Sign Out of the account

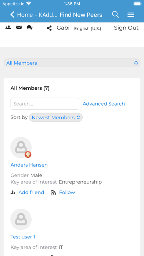coord(126,28)
